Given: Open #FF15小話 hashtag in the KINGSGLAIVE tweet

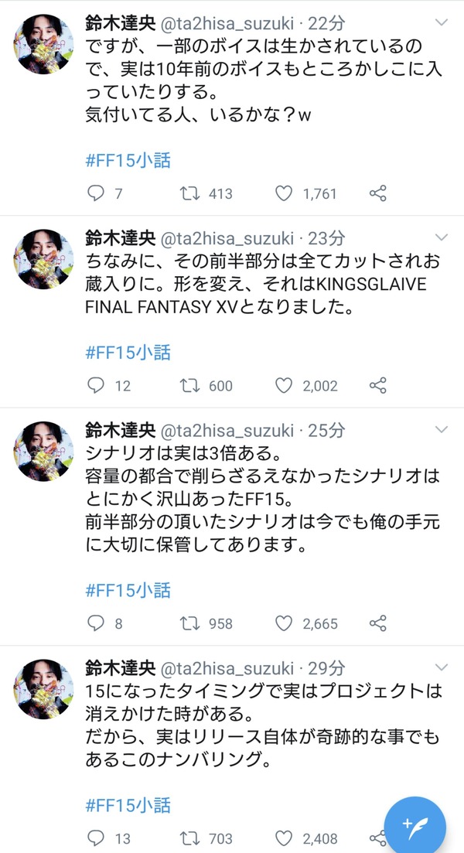Looking at the screenshot, I should click(128, 353).
